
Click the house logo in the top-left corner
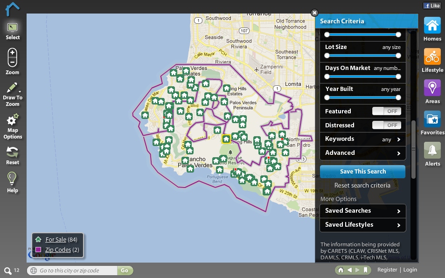13,9
